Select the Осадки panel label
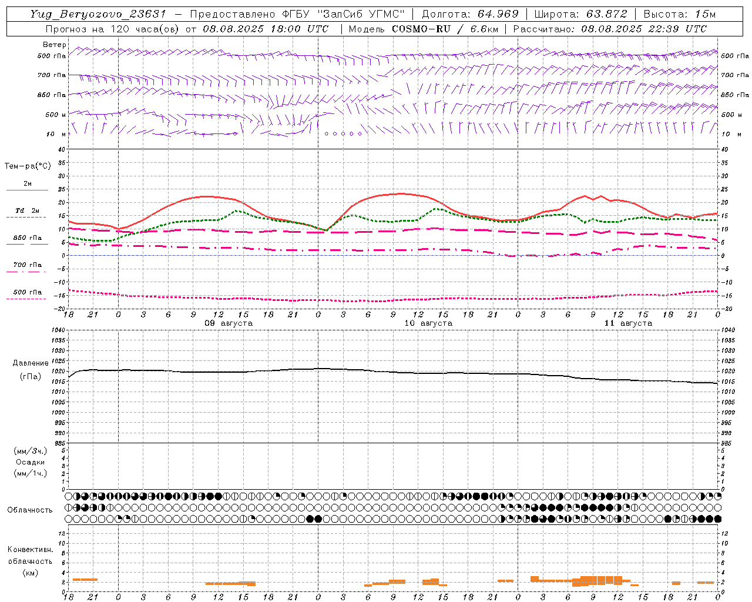 coord(31,462)
